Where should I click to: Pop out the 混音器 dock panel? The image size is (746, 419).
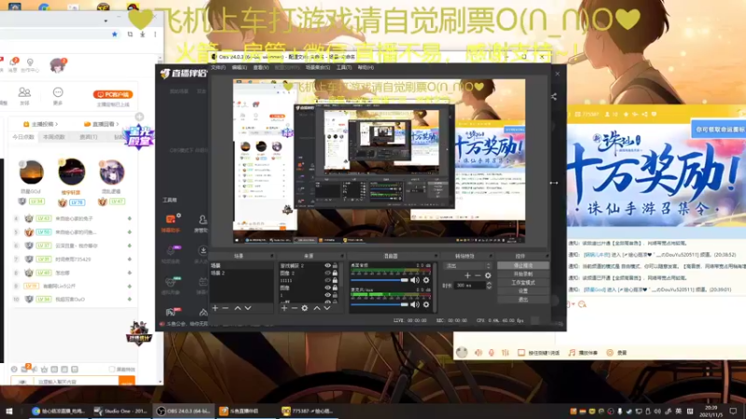click(435, 256)
